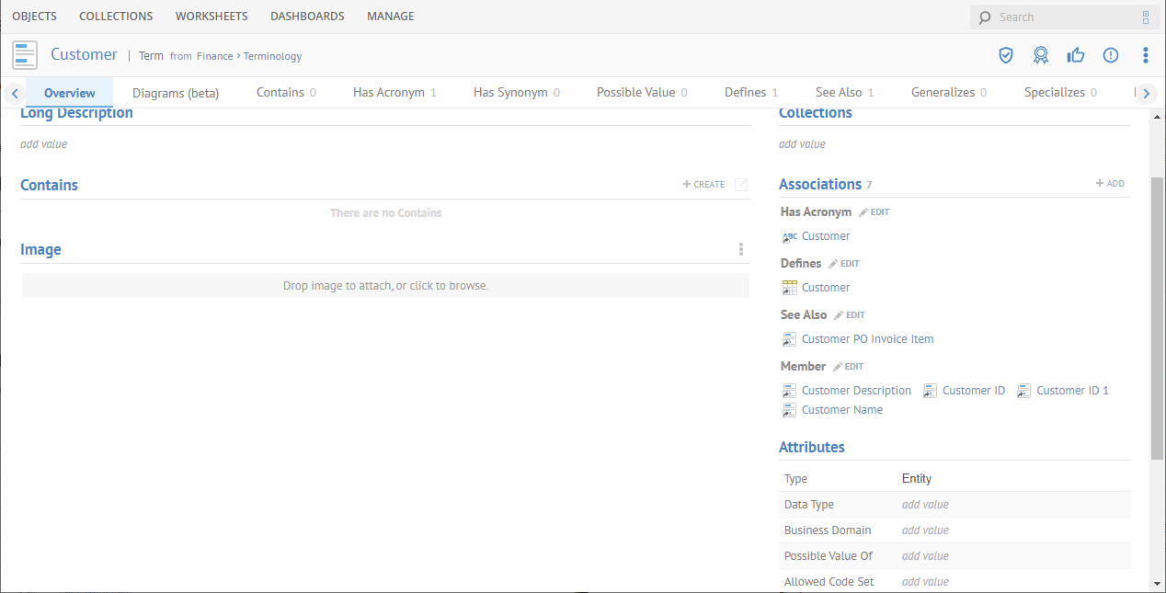The image size is (1166, 593).
Task: Expand the next tabs with right chevron
Action: (1146, 92)
